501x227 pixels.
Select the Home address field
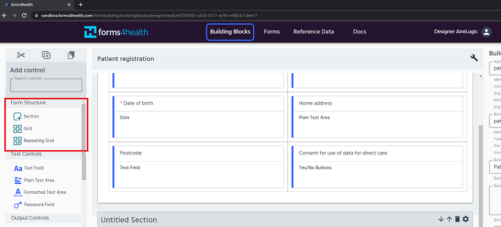377,117
